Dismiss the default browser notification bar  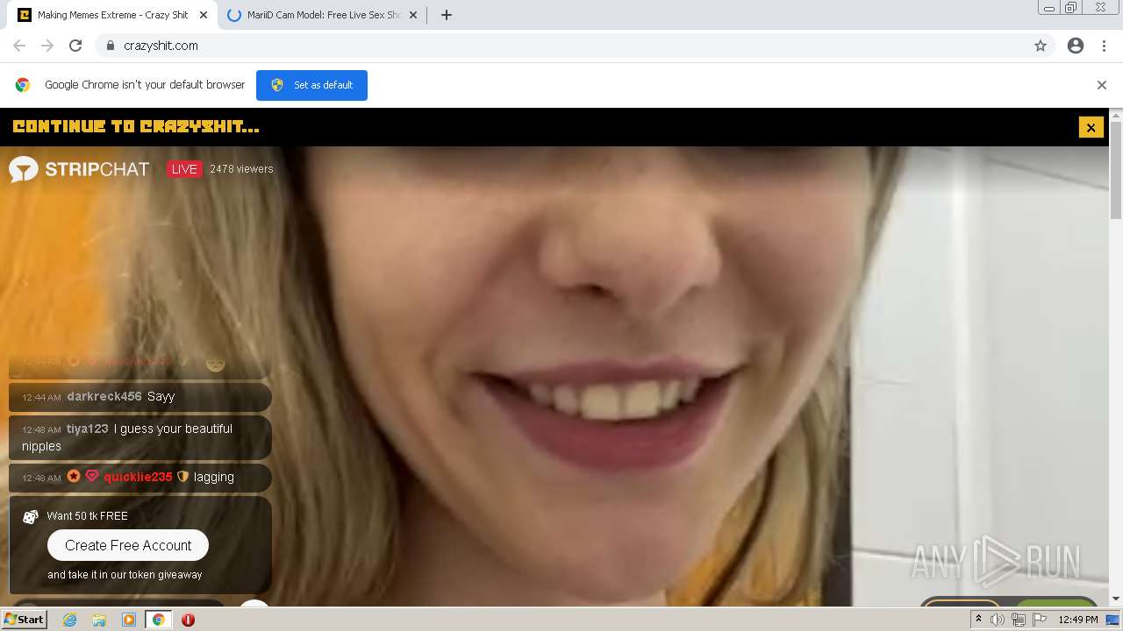[1101, 85]
